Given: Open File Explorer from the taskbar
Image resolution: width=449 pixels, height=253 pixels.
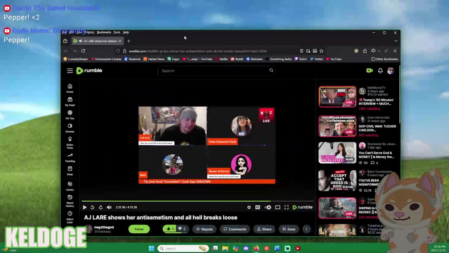Looking at the screenshot, I should pos(225,248).
